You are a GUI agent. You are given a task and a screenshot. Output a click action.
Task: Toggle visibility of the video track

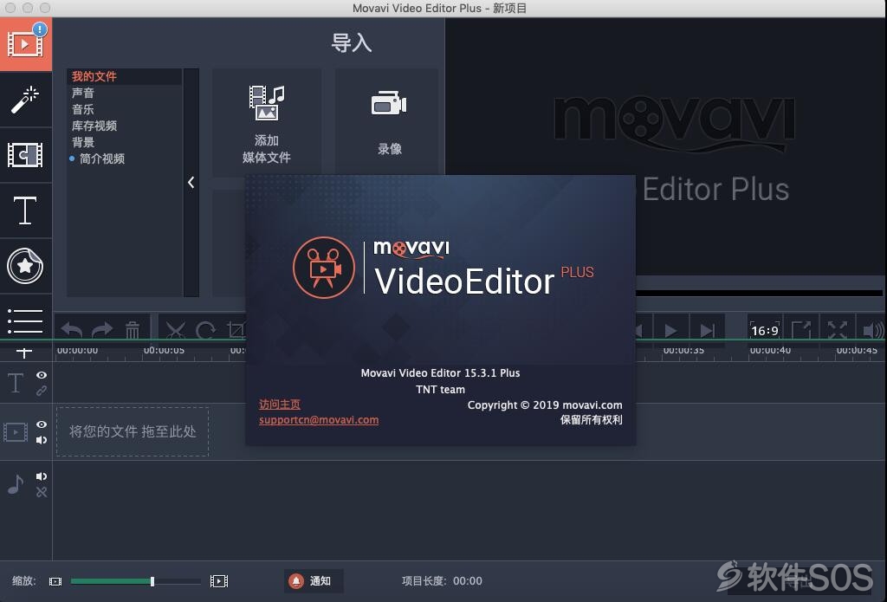(x=42, y=424)
